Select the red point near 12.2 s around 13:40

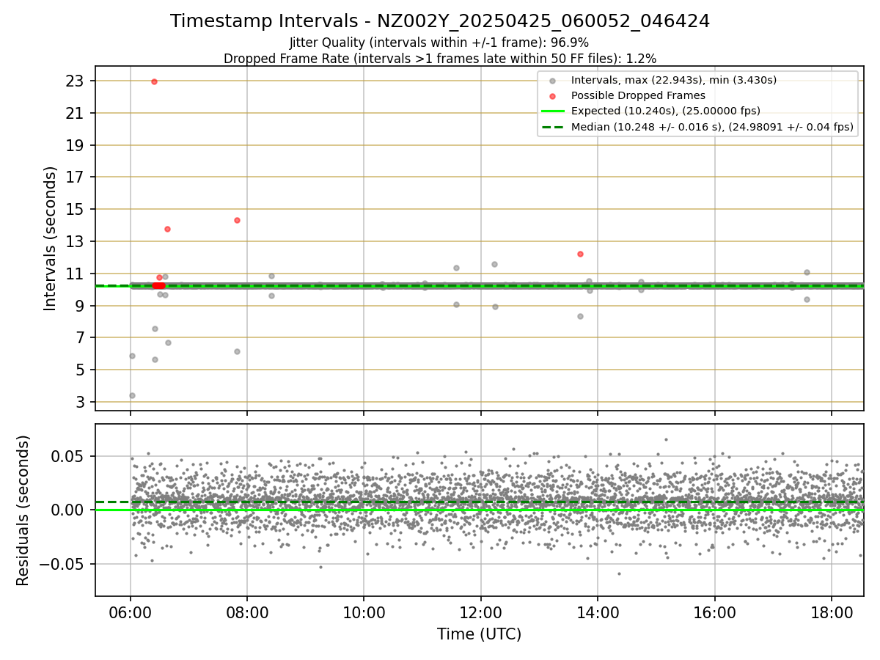point(580,254)
